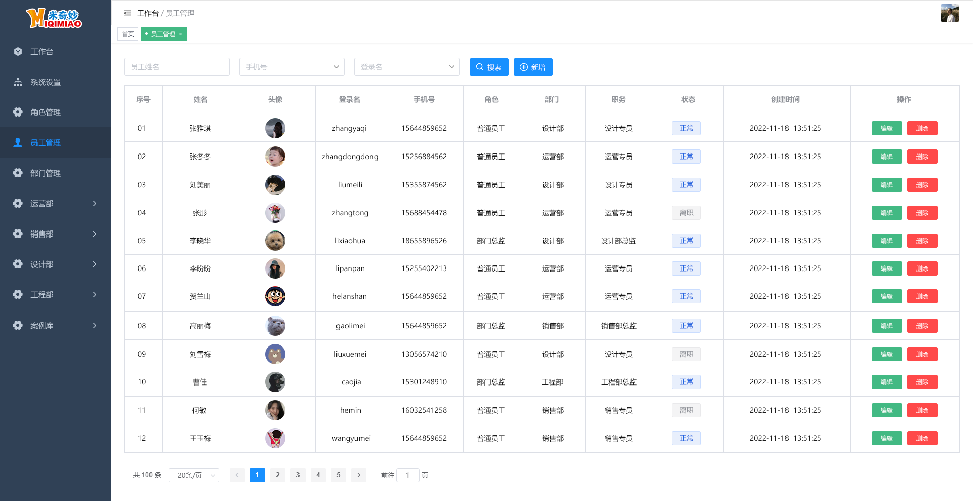The height and width of the screenshot is (501, 973).
Task: Close the 员工管理 tab with its x icon
Action: click(x=180, y=34)
